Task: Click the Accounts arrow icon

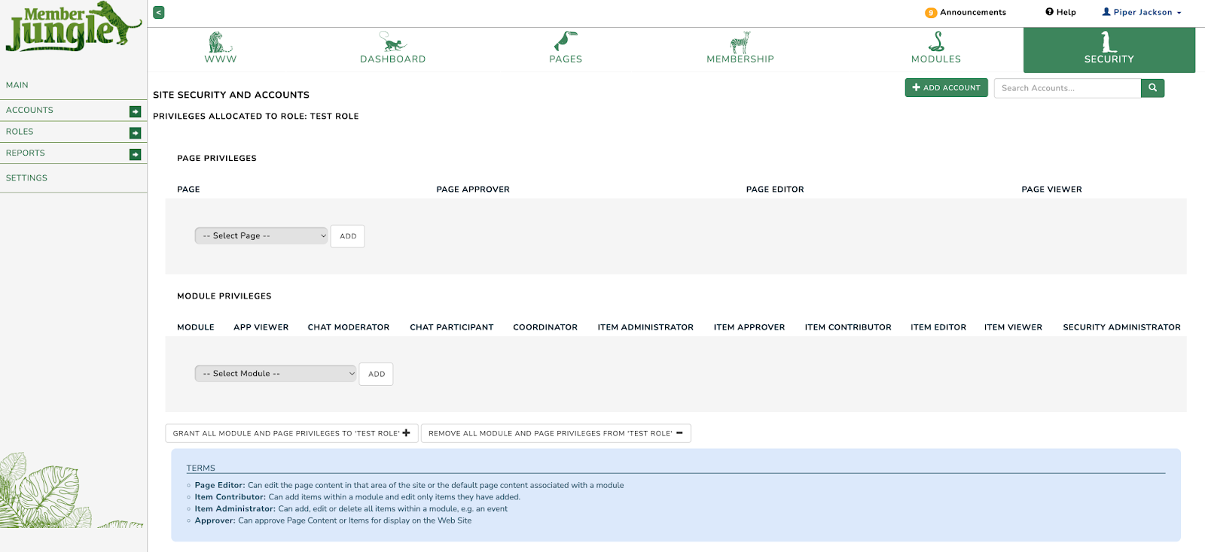Action: pos(136,111)
